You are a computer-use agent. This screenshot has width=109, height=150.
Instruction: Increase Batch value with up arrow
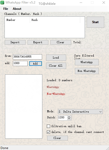[69, 117]
